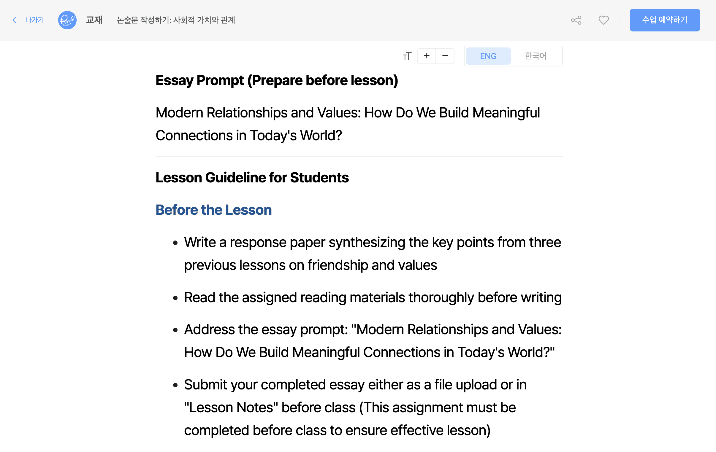This screenshot has height=452, width=716.
Task: Switch language toggle to ENG
Action: [x=488, y=56]
